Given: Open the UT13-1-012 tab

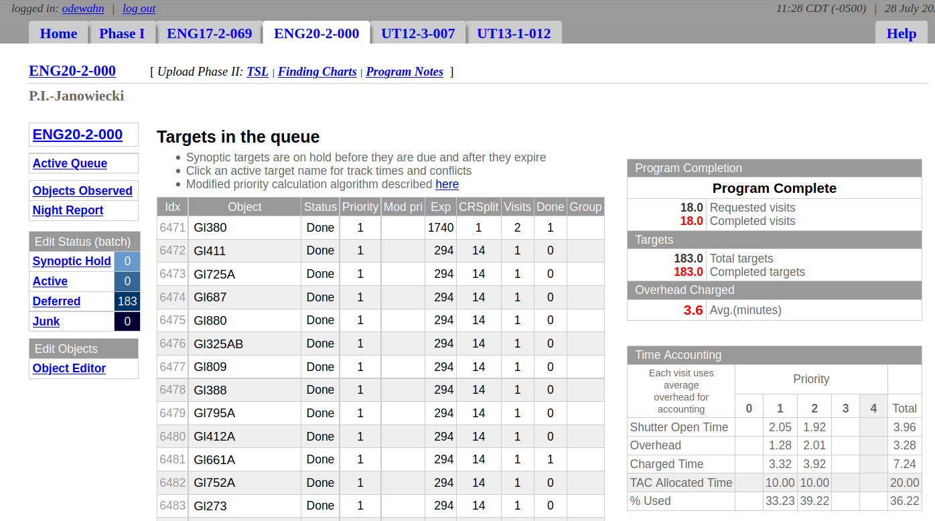Looking at the screenshot, I should click(x=514, y=33).
